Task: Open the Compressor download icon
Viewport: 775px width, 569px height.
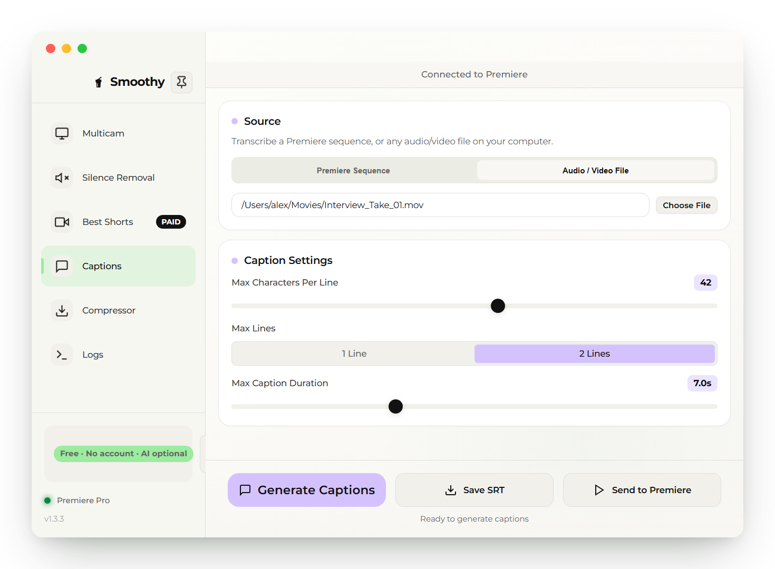Action: coord(62,310)
